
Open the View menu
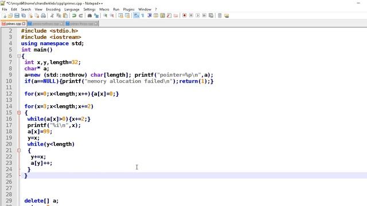(x=38, y=9)
